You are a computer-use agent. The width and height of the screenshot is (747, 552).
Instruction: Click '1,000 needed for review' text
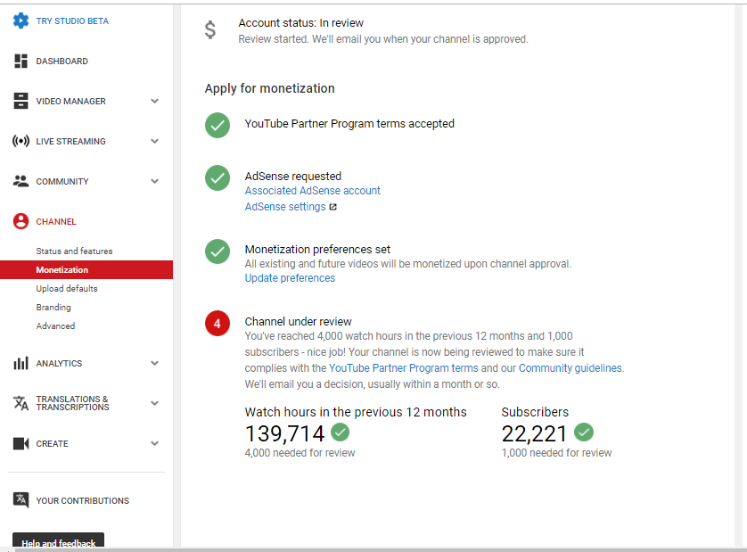point(556,453)
